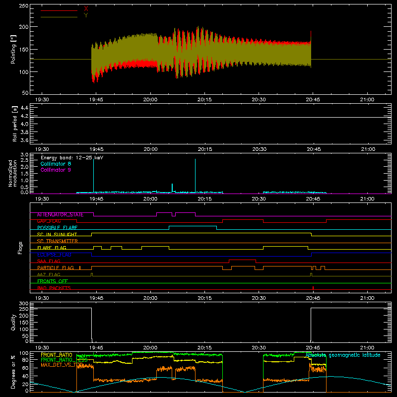This screenshot has width=397, height=397.
Task: Click the green 'FRONT_RATIO_1225' legend label
Action: [x=64, y=360]
